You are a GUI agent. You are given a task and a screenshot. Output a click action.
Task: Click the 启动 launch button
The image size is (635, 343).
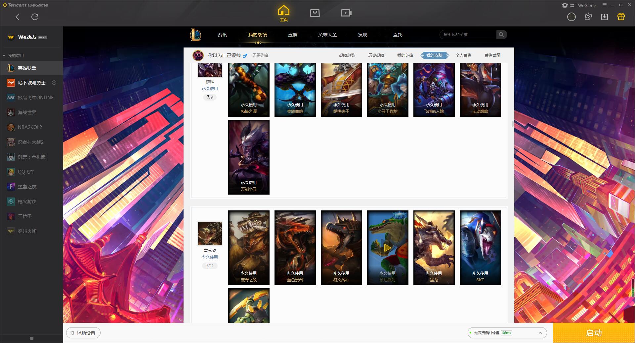click(x=594, y=333)
